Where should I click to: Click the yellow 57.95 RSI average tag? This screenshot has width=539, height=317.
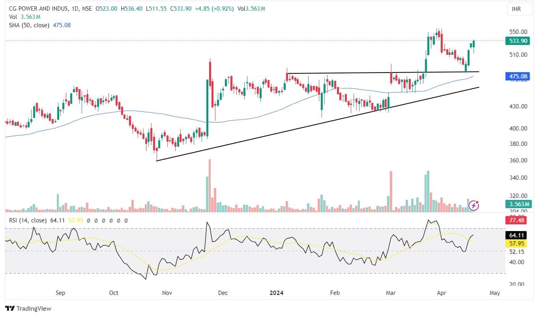coord(517,244)
